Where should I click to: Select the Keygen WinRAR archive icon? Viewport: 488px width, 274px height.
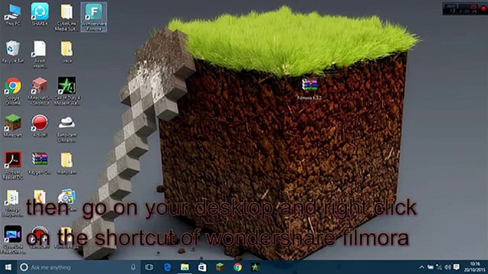tap(40, 163)
